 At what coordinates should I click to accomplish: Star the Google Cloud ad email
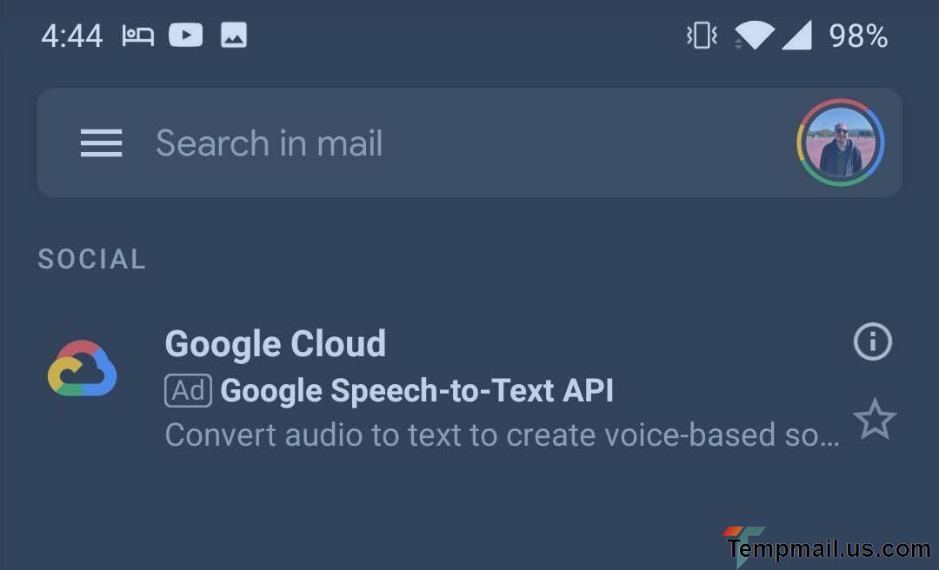tap(874, 421)
